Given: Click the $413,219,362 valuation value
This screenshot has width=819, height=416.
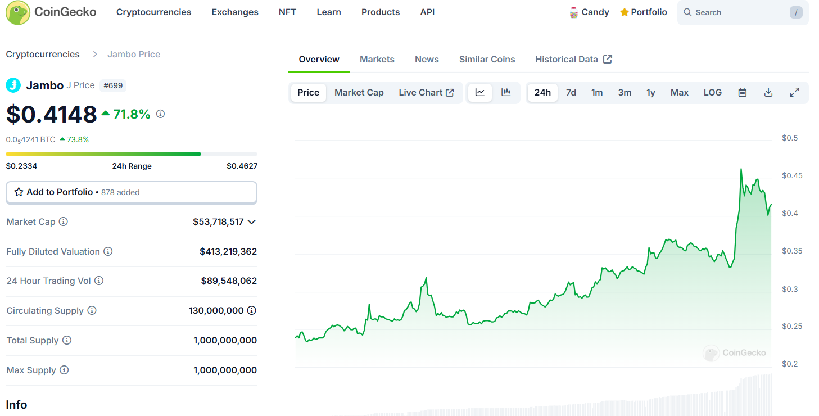Looking at the screenshot, I should 228,252.
